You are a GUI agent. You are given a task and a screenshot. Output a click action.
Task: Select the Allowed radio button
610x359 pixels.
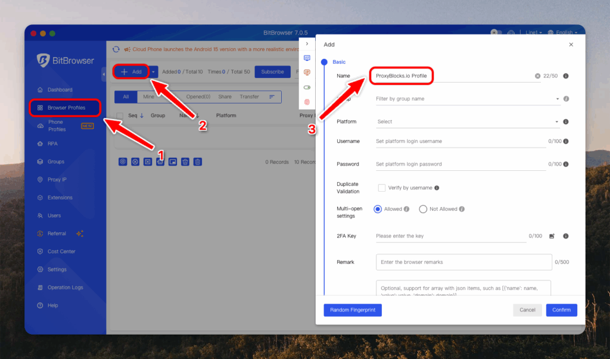pyautogui.click(x=377, y=209)
